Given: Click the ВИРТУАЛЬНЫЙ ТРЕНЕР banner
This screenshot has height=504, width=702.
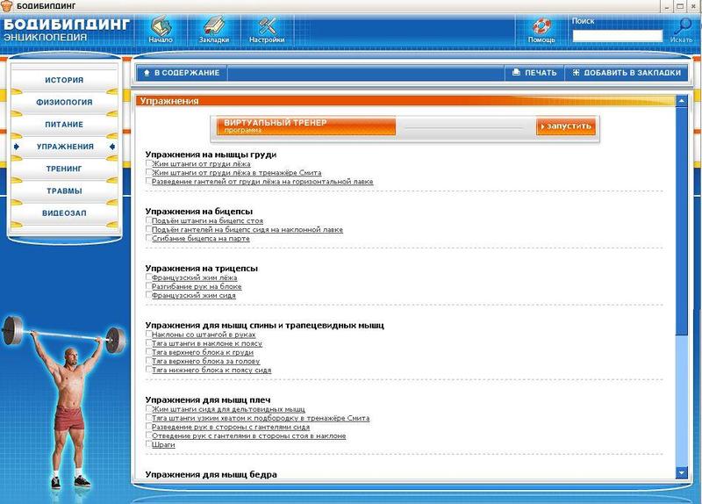Looking at the screenshot, I should [x=305, y=126].
